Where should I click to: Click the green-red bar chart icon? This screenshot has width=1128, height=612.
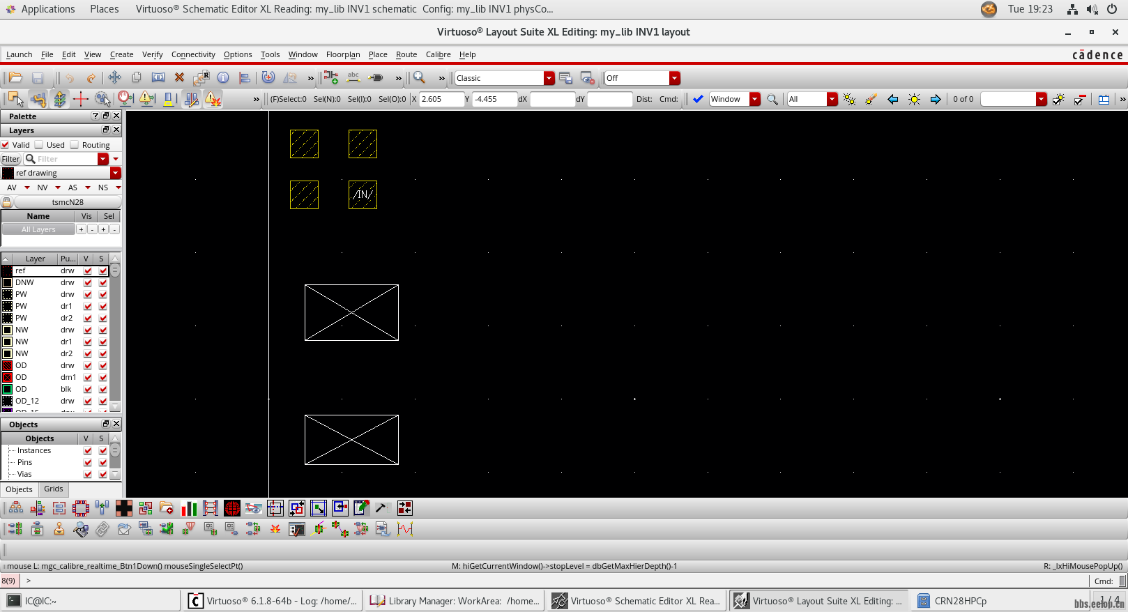click(189, 508)
